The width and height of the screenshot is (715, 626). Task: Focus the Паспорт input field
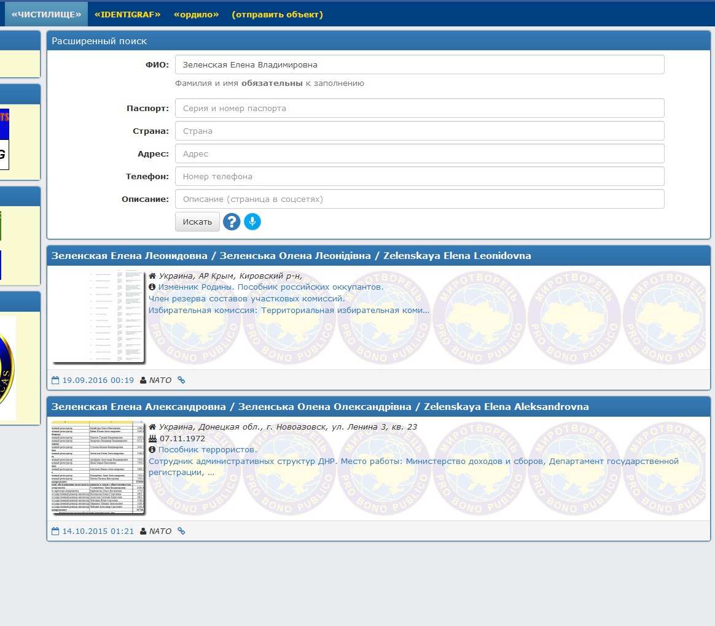point(419,108)
